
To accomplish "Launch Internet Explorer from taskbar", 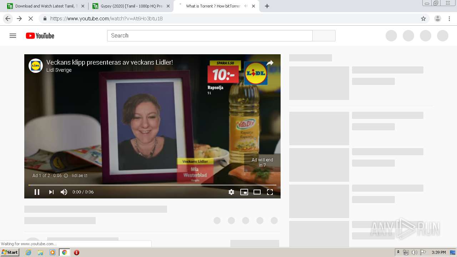I will pos(29,252).
